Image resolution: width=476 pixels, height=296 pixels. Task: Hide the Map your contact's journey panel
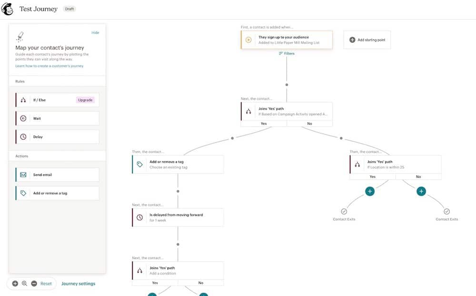tap(95, 32)
